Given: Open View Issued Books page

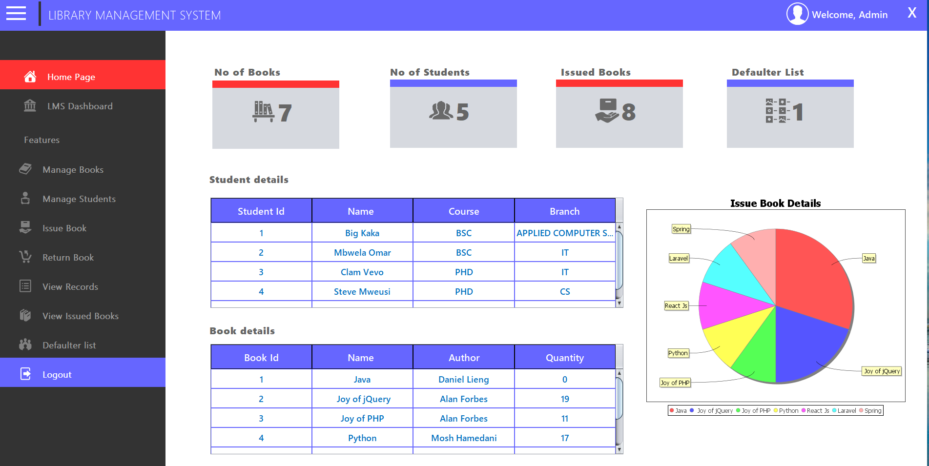Looking at the screenshot, I should pos(81,316).
